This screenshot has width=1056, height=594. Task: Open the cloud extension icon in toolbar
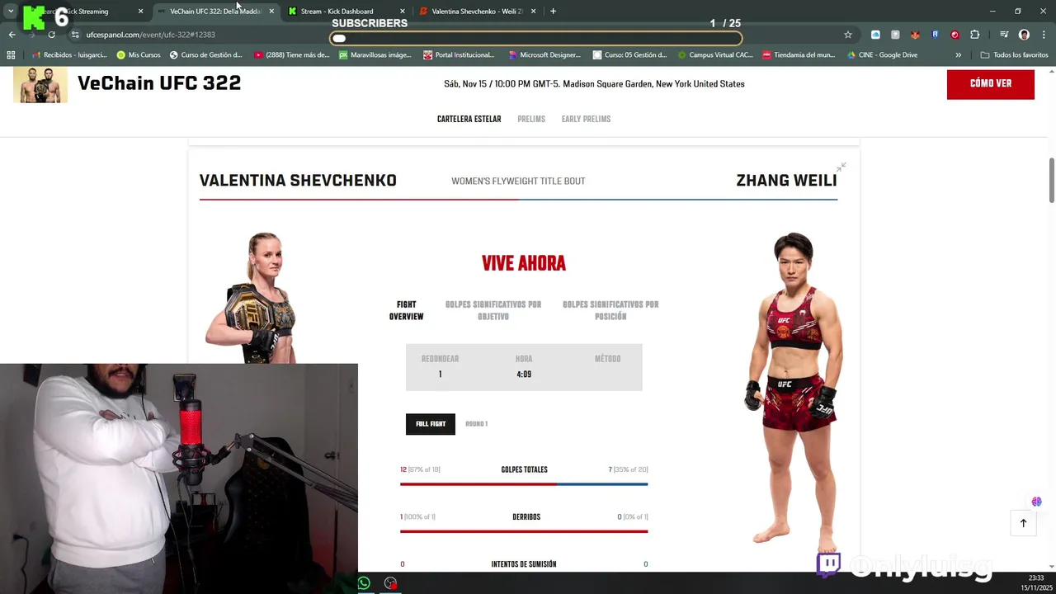[x=875, y=35]
